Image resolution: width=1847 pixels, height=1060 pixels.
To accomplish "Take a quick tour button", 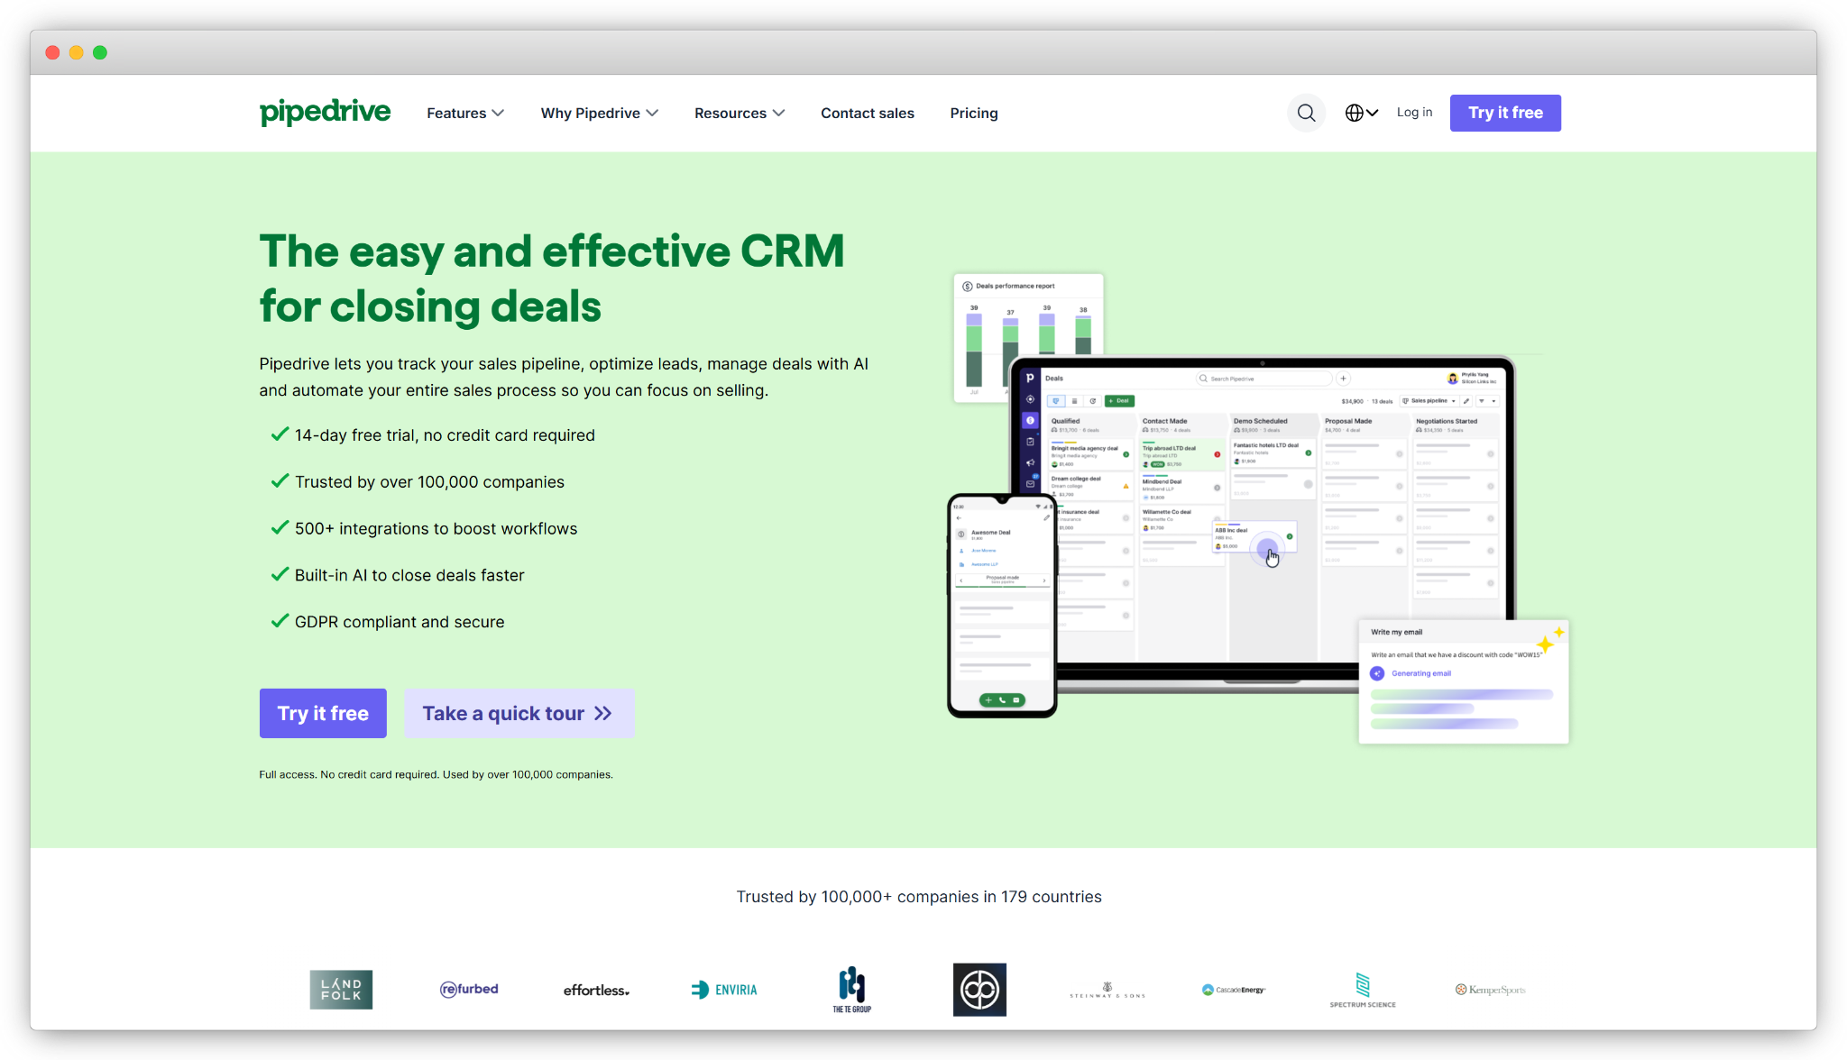I will click(x=519, y=713).
